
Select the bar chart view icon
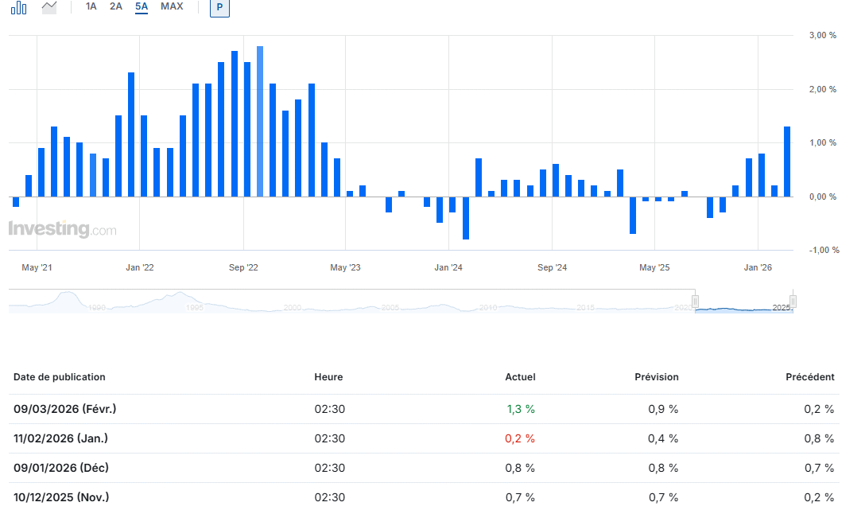tap(18, 7)
